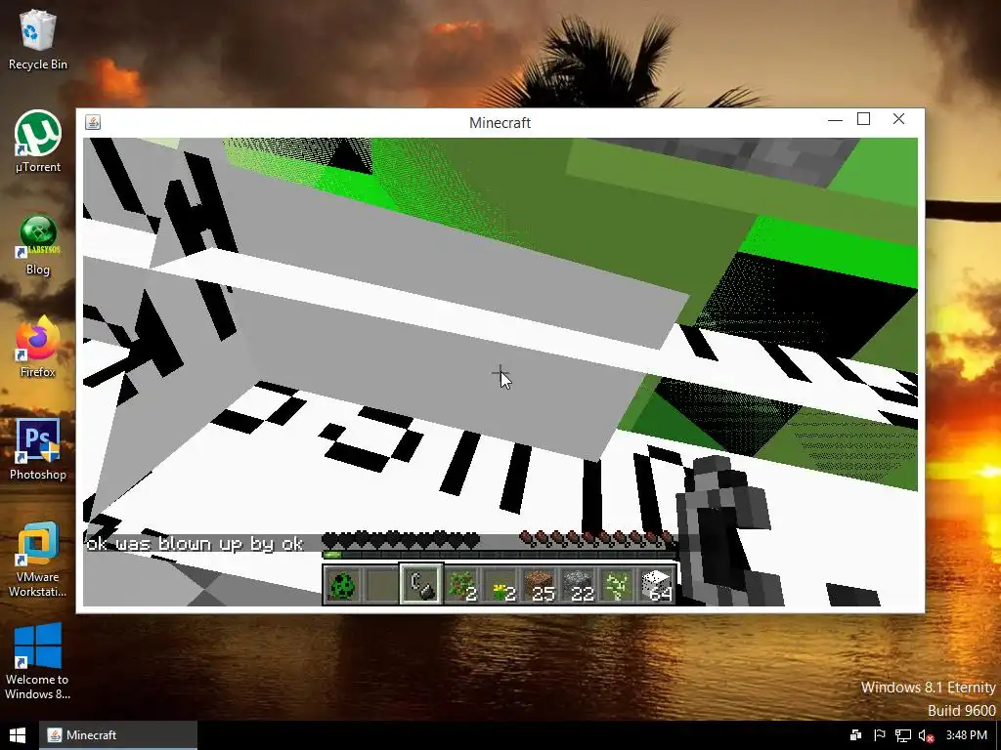Click the crosshair in the game view
1001x750 pixels.
coord(500,374)
